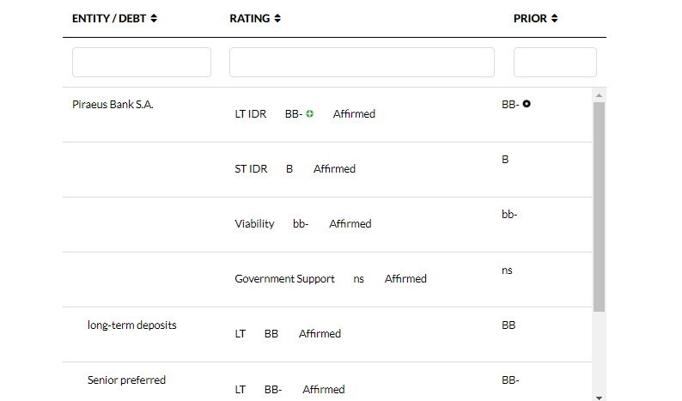Focus the Entity / Debt filter field
The image size is (682, 401).
pyautogui.click(x=142, y=63)
